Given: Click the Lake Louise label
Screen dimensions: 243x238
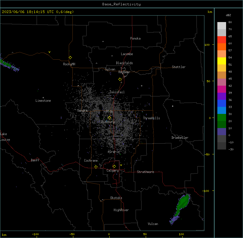Looking at the screenshot, I should click(5, 137).
